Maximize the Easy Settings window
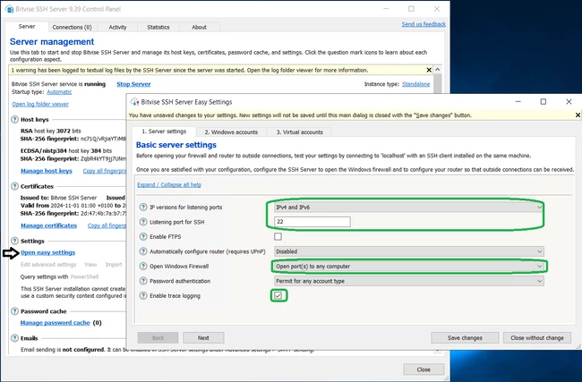The image size is (582, 382). (x=543, y=102)
